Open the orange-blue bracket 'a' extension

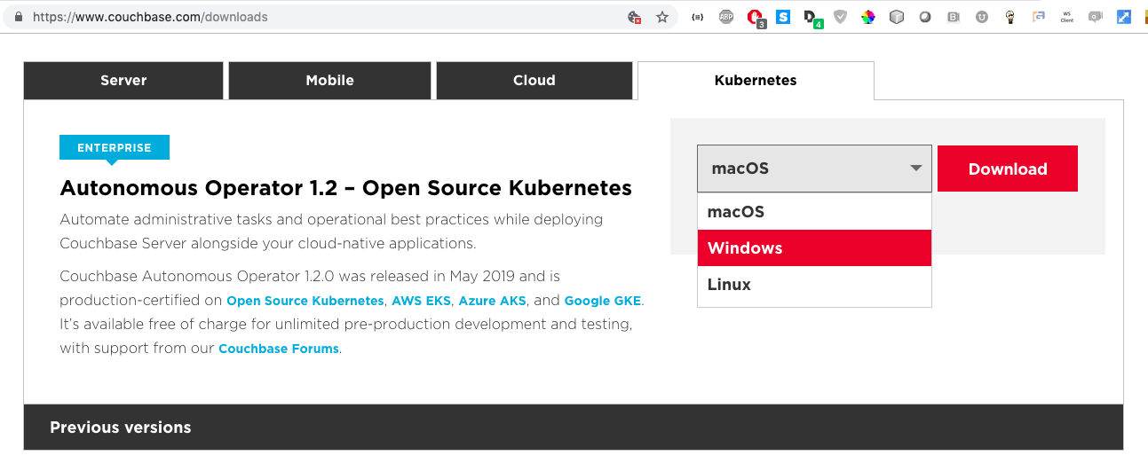(1039, 17)
